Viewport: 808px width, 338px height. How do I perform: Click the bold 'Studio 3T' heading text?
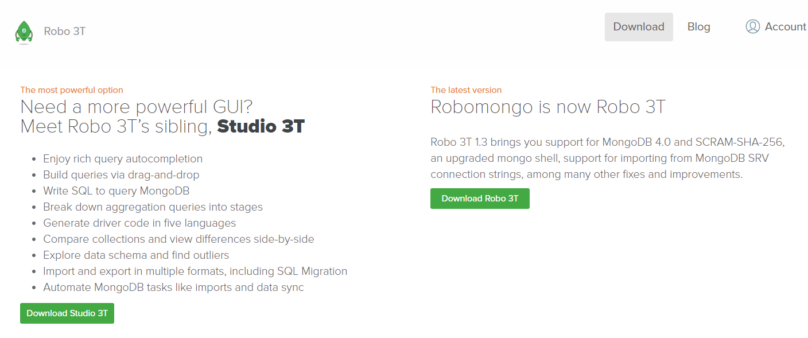click(261, 126)
